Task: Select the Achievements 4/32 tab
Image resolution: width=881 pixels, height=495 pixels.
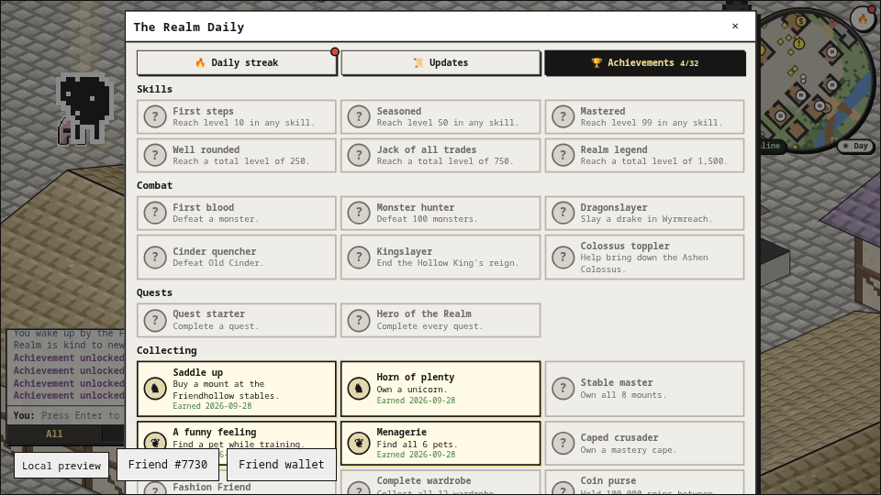Action: click(x=645, y=63)
